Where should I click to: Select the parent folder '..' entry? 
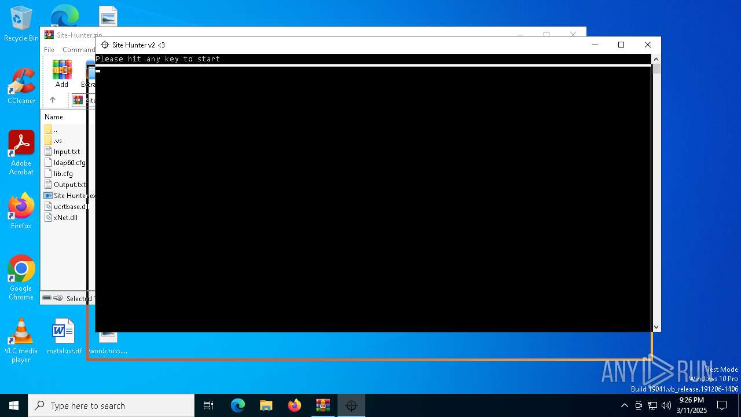tap(55, 130)
